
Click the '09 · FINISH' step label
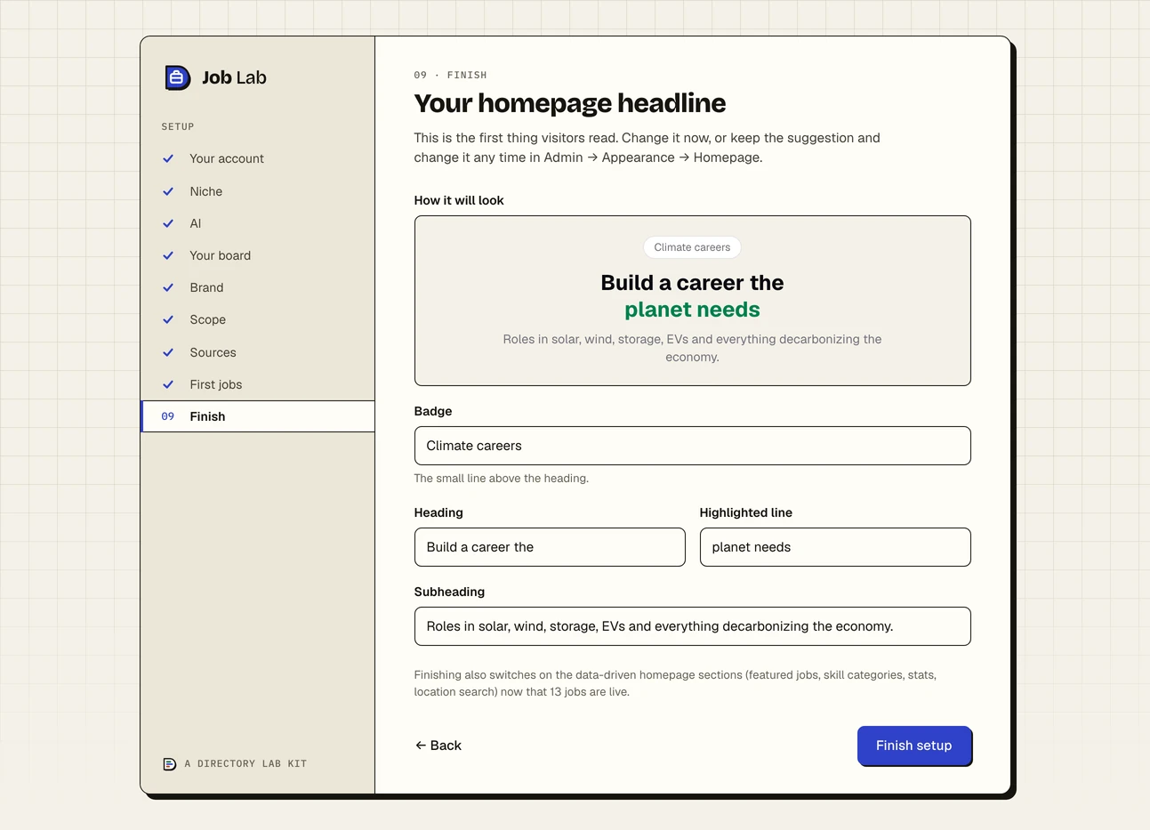(x=451, y=76)
